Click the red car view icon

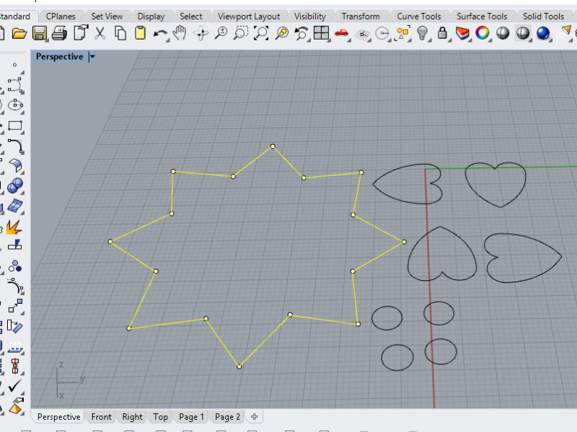click(341, 33)
